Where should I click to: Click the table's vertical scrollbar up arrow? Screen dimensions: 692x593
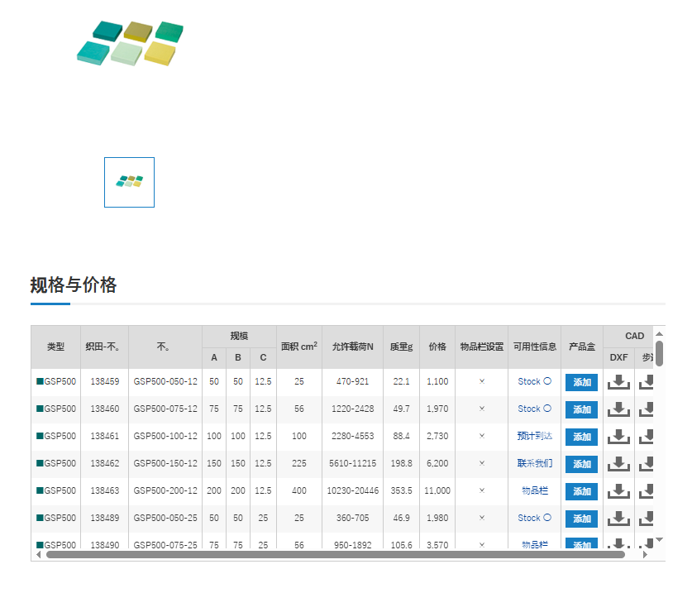point(659,333)
